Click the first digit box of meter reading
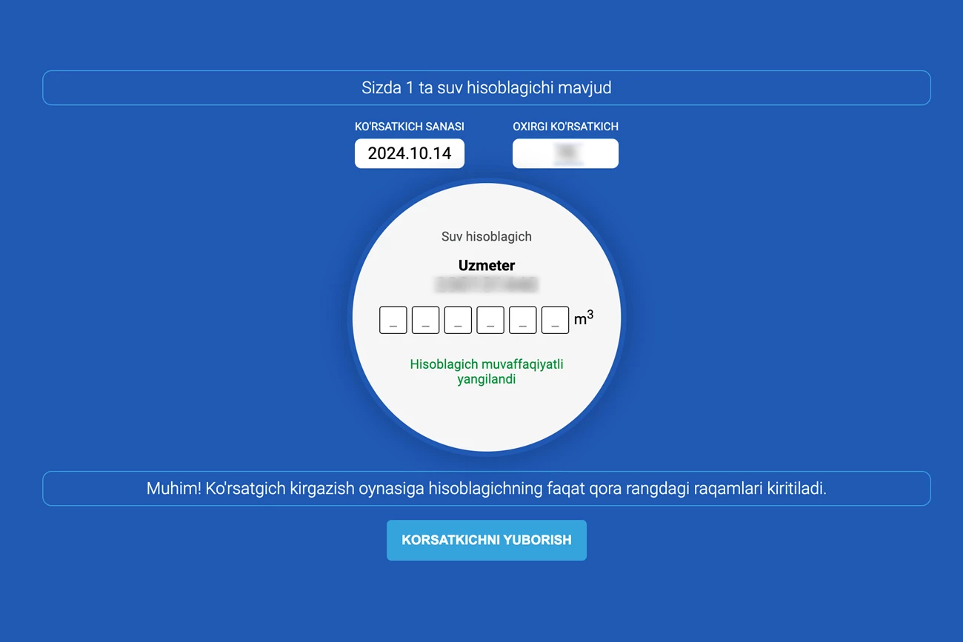963x642 pixels. point(393,320)
